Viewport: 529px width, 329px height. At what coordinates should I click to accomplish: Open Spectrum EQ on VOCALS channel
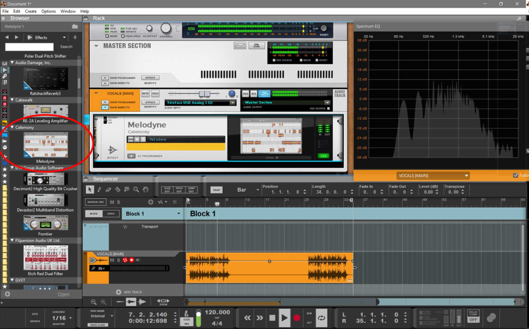pyautogui.click(x=264, y=94)
